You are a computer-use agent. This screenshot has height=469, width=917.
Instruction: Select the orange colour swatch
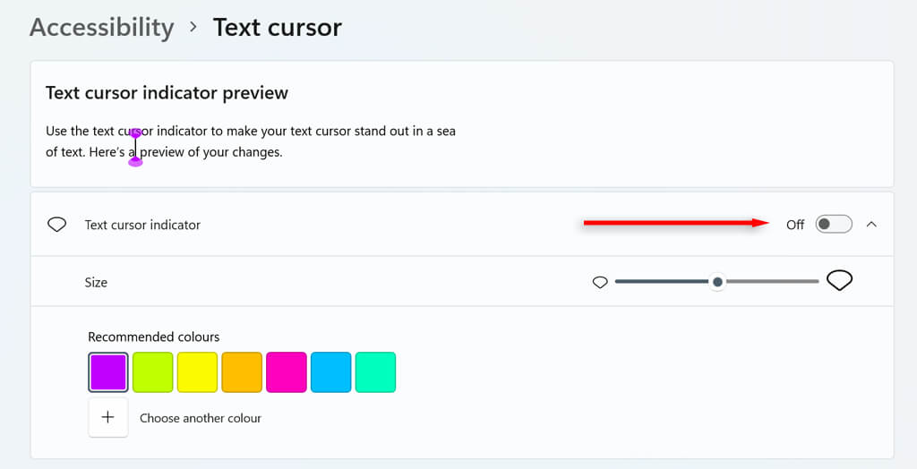pyautogui.click(x=242, y=371)
